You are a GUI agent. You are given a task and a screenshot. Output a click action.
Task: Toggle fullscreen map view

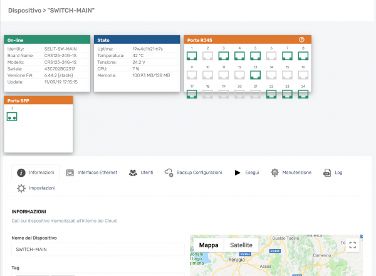(x=352, y=245)
